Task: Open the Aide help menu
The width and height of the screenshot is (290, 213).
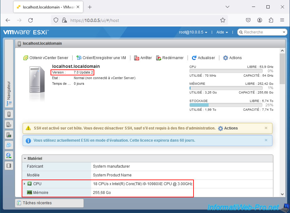Action: [x=222, y=32]
